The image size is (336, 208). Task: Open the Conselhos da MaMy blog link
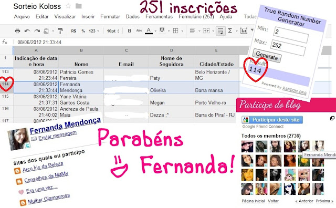(46, 178)
